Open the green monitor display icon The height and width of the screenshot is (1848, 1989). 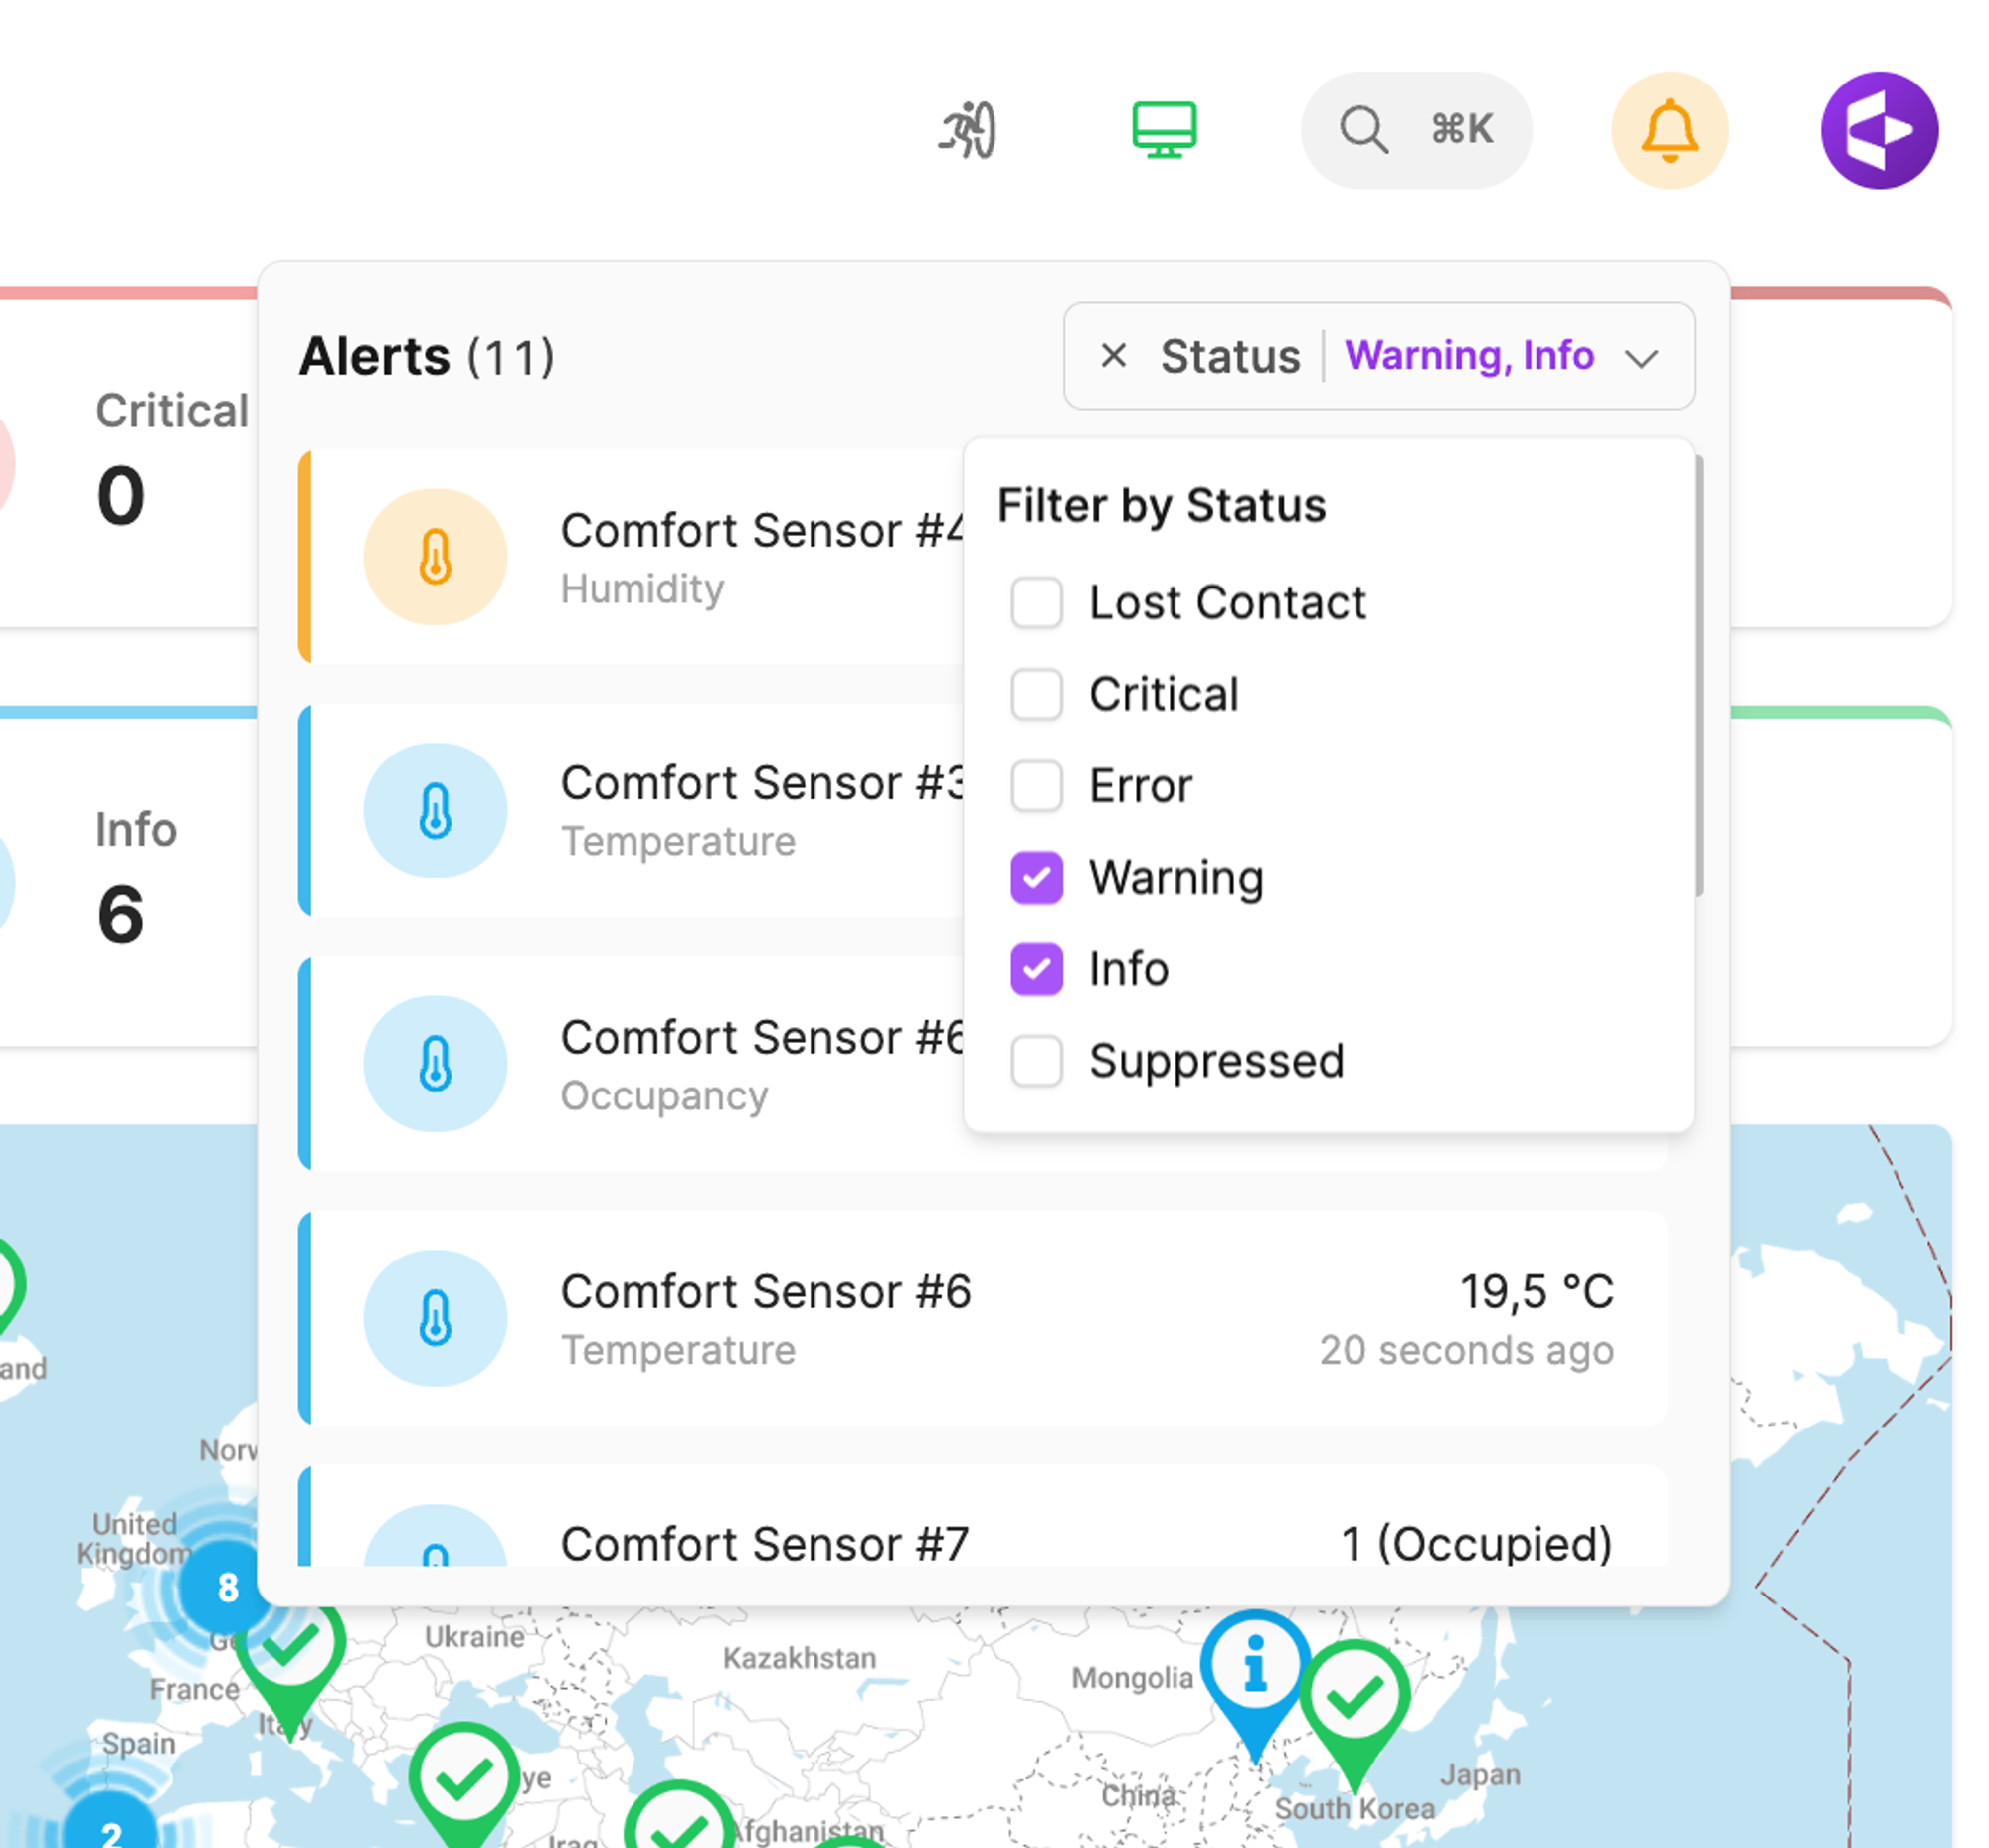point(1164,130)
